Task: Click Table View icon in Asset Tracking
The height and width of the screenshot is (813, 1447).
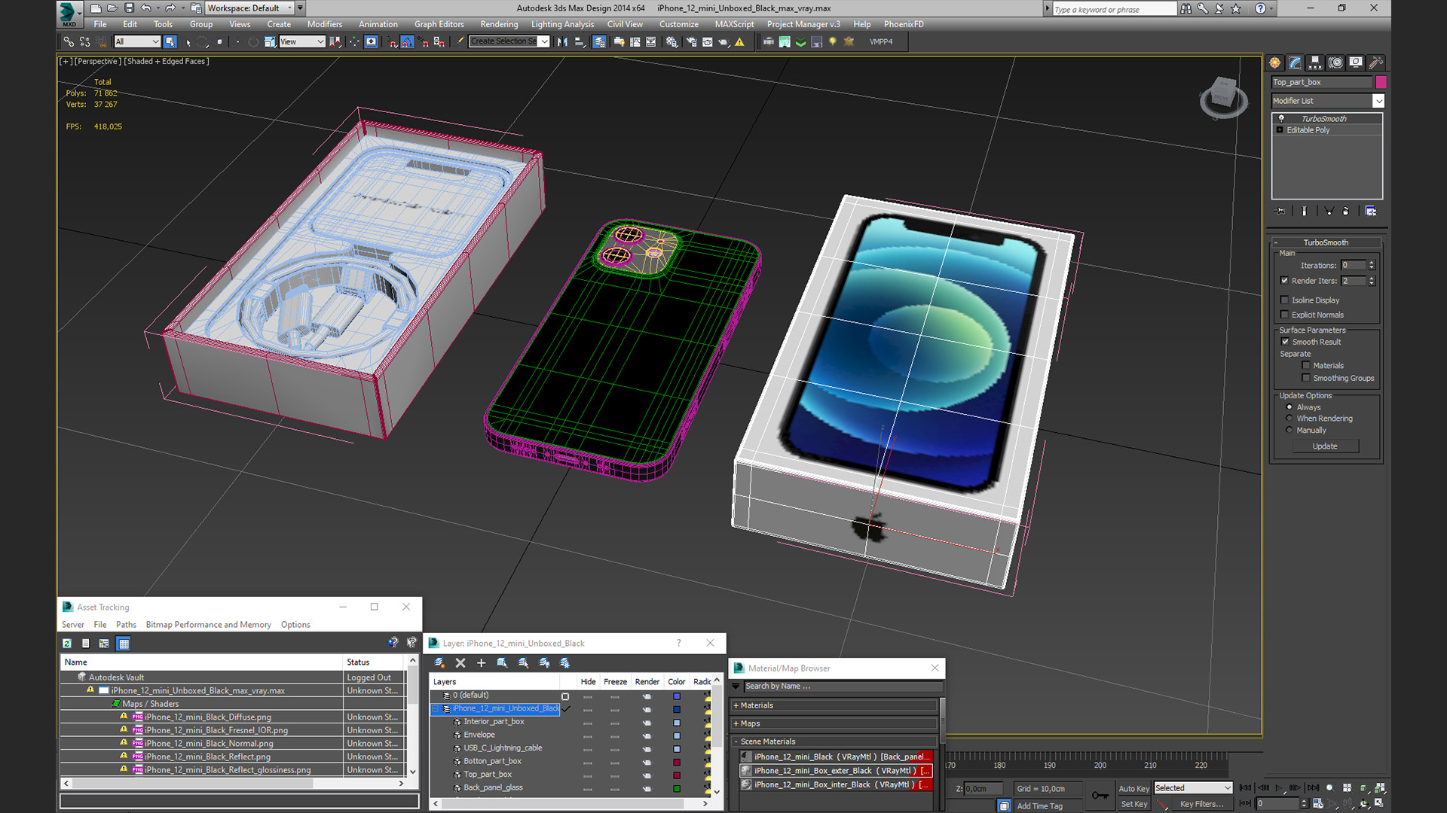Action: point(124,644)
